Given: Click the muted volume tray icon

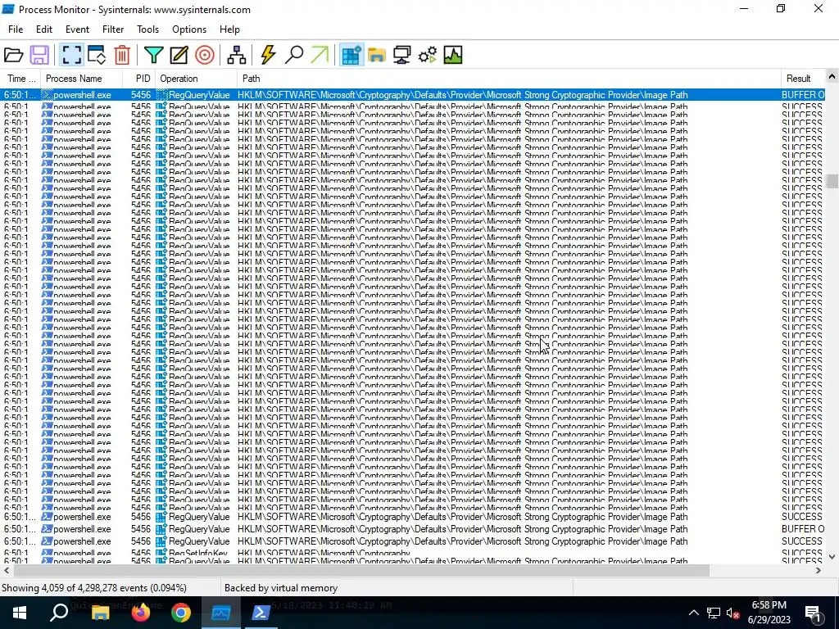Looking at the screenshot, I should tap(733, 613).
